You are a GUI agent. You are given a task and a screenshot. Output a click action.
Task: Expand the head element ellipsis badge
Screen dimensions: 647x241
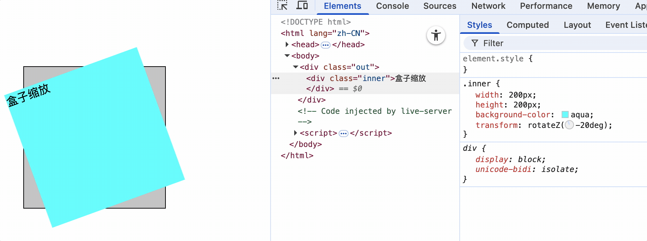click(326, 45)
